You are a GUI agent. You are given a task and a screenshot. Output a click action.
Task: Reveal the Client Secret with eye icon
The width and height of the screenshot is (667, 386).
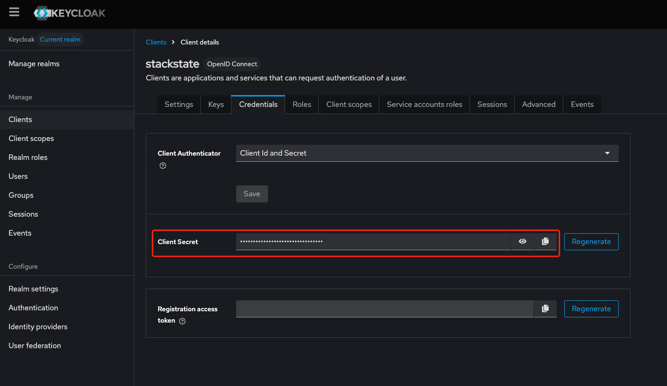click(523, 241)
